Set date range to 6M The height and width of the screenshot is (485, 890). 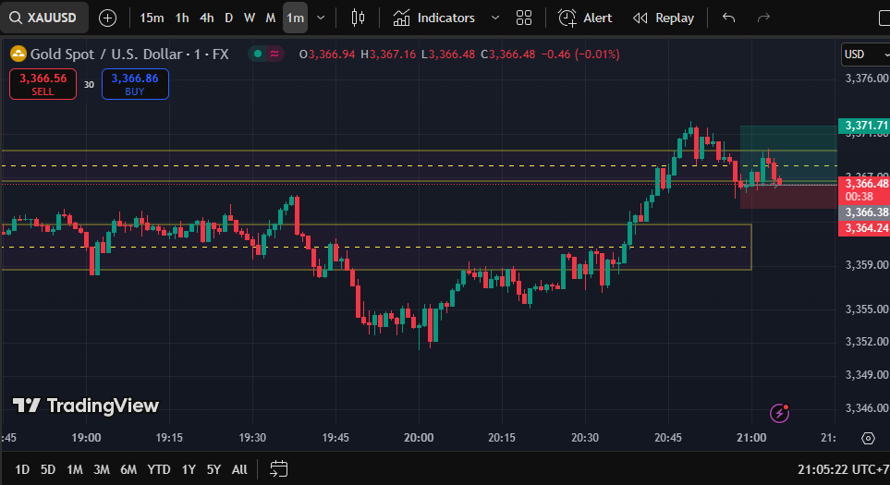click(128, 469)
